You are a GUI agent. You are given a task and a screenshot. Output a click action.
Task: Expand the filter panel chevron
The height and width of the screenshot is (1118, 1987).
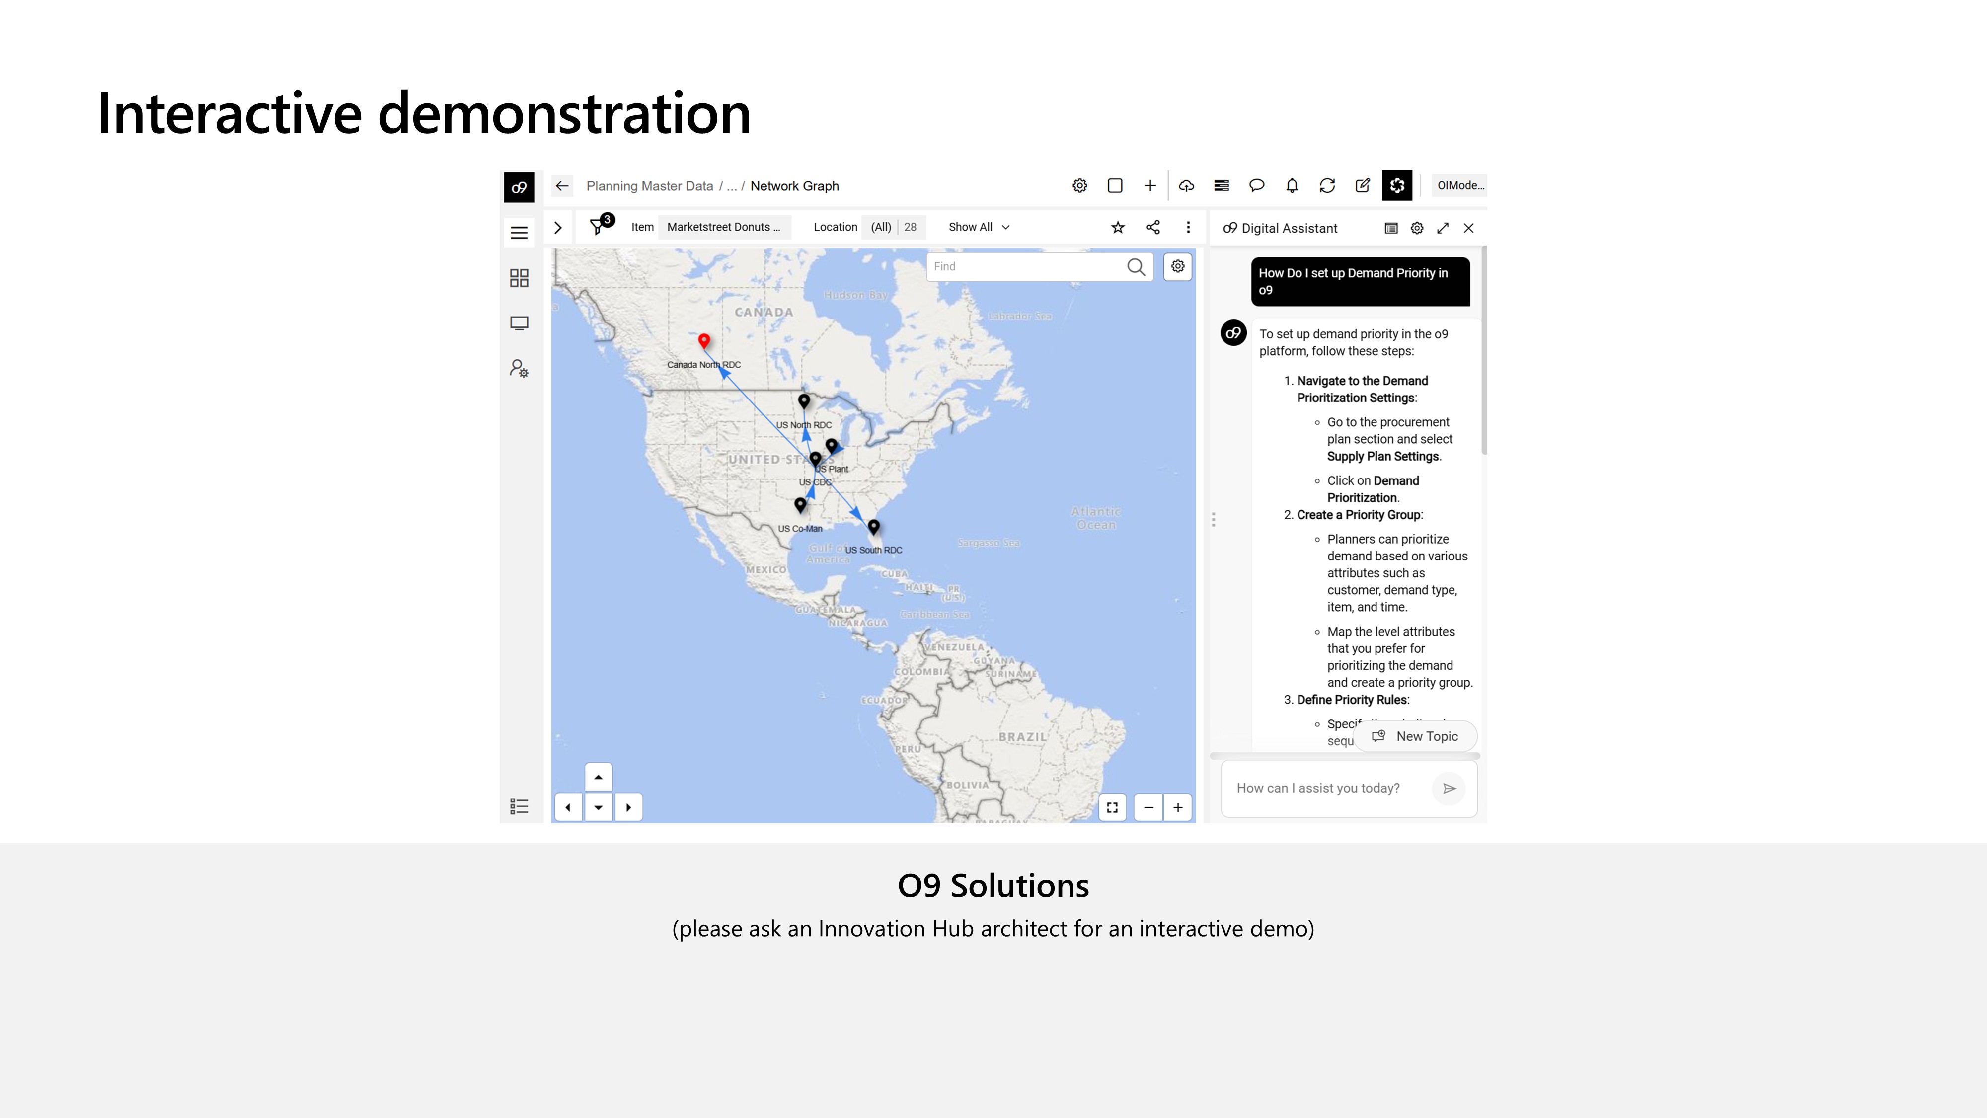point(558,228)
